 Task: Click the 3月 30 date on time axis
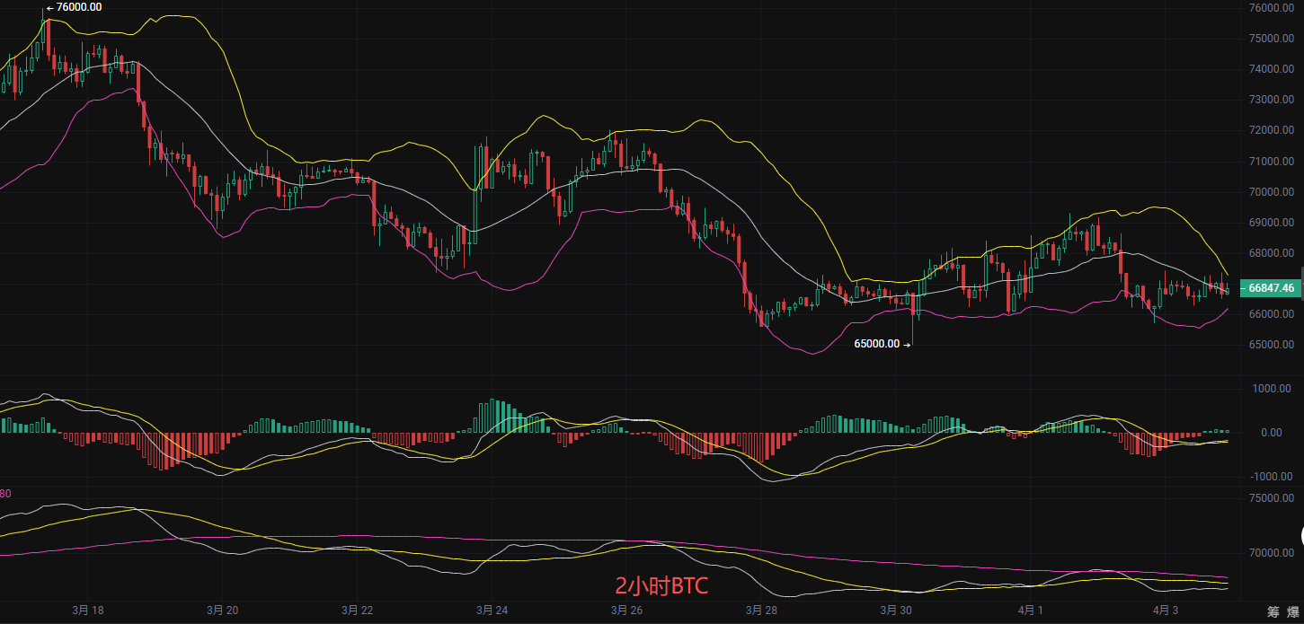tap(896, 611)
